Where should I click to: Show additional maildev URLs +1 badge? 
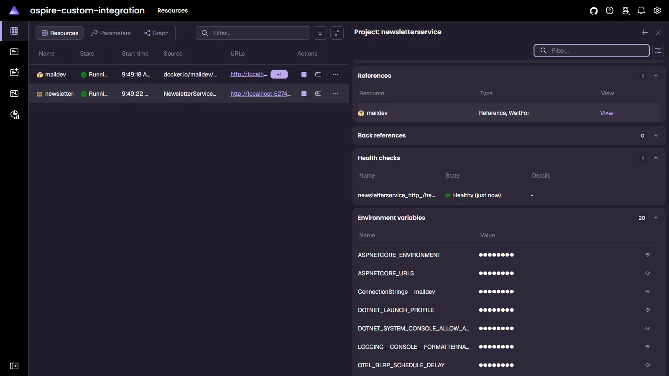[x=279, y=74]
